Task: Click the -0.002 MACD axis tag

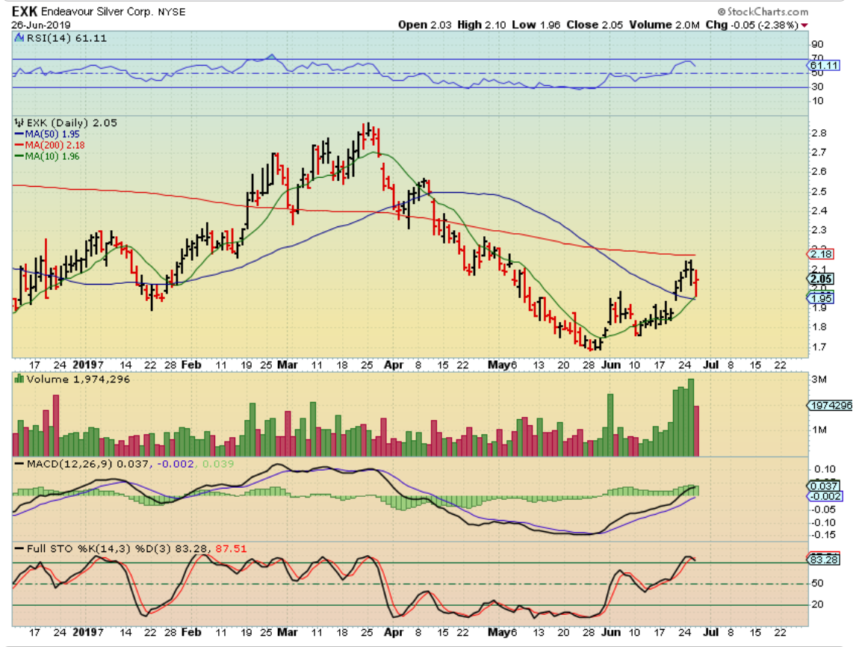Action: pyautogui.click(x=824, y=496)
